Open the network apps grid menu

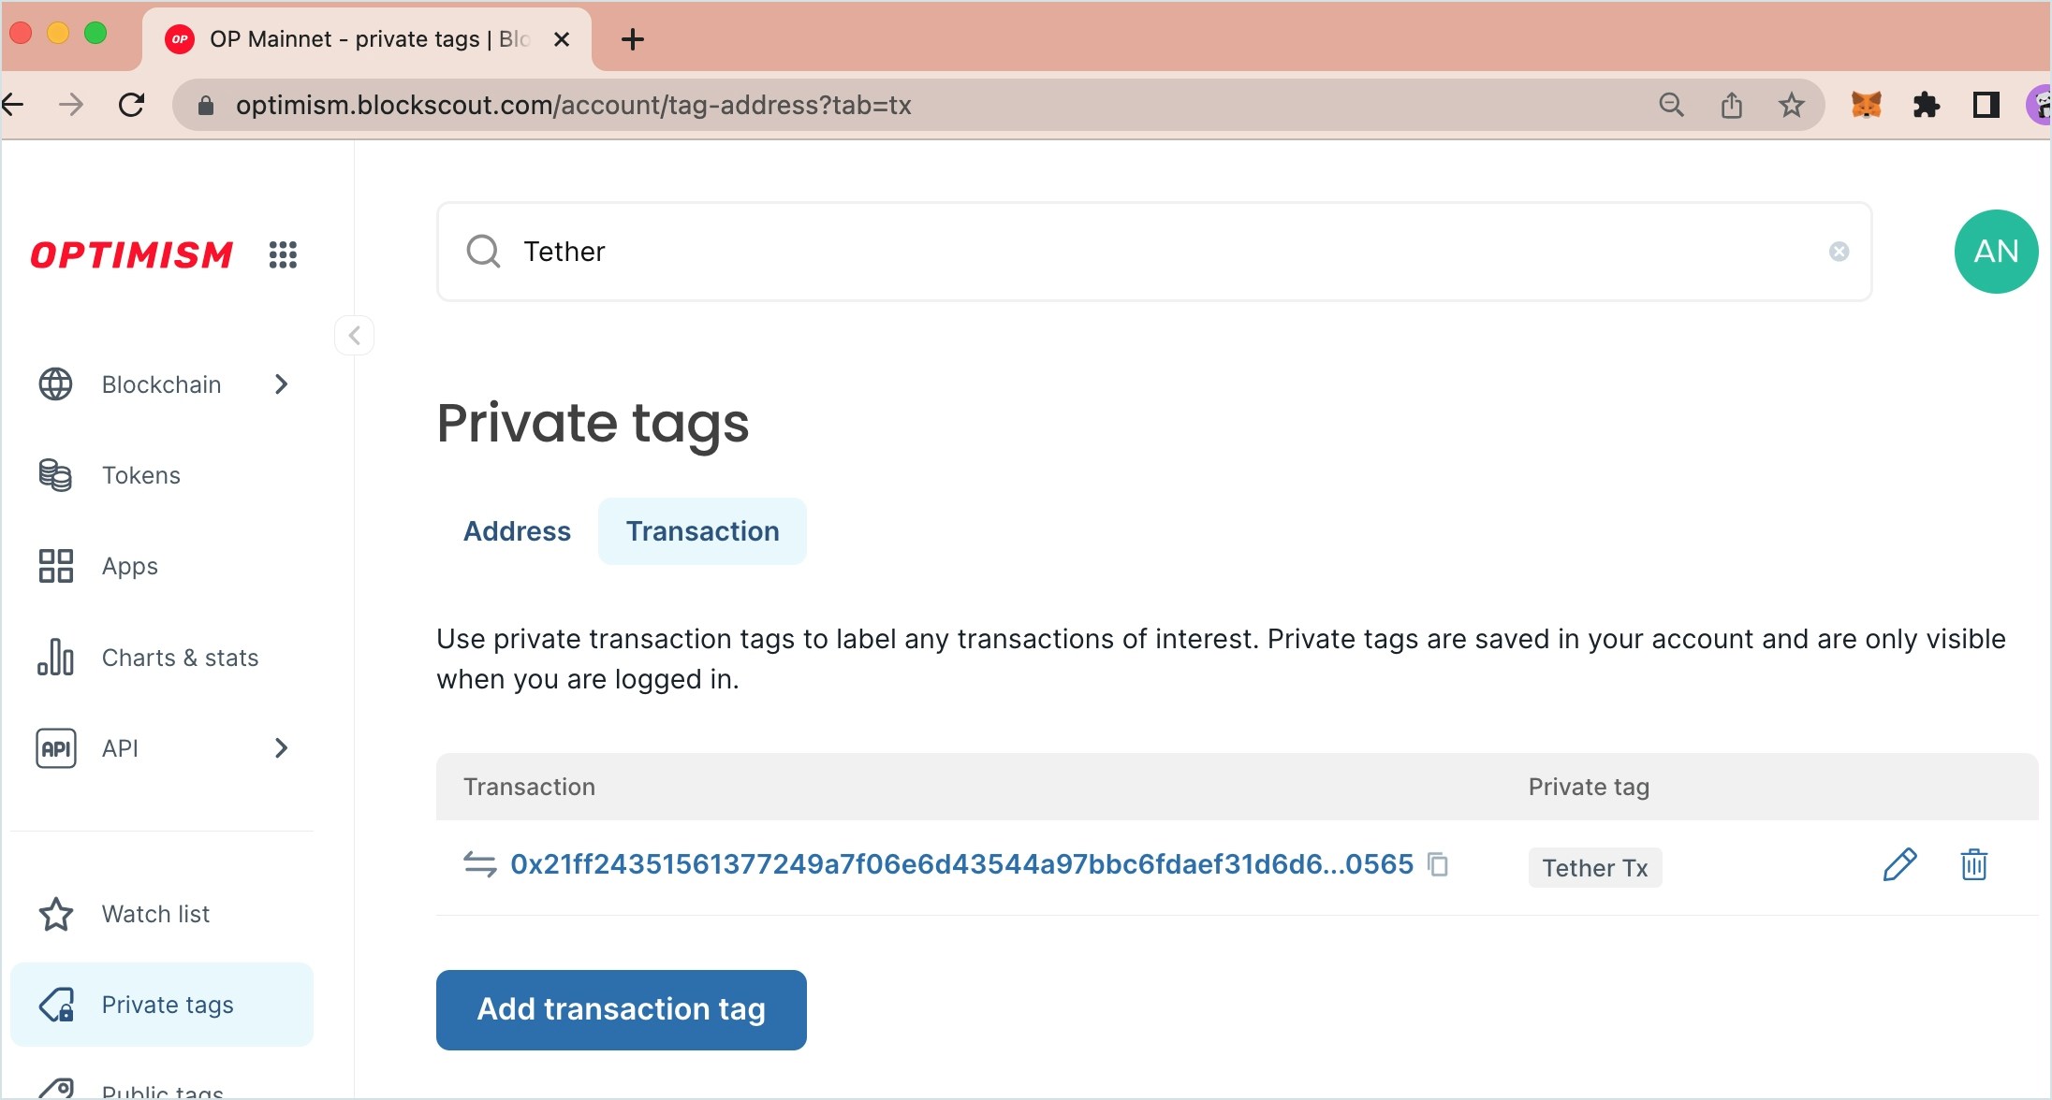[283, 254]
